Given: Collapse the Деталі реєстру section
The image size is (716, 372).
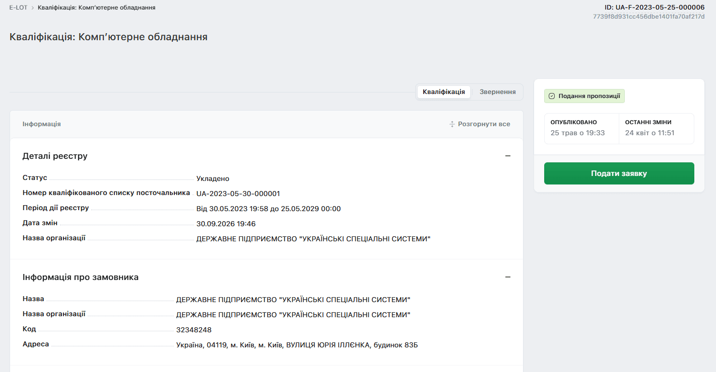Looking at the screenshot, I should (x=508, y=156).
